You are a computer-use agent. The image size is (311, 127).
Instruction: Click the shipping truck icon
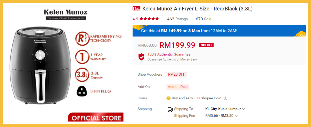point(170,109)
